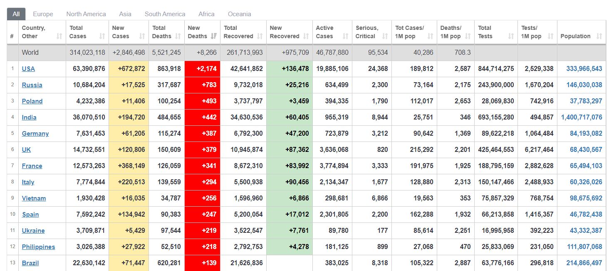Show the Oceania tab
Screen dimensions: 609x271
point(239,14)
